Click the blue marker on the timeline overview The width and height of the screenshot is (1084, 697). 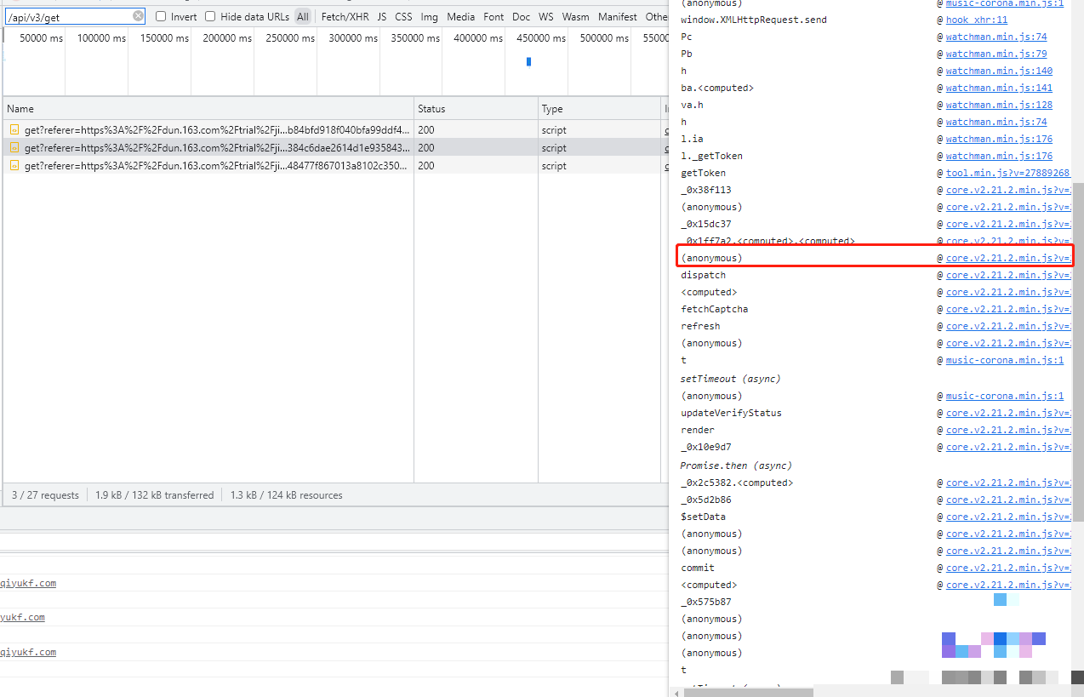pos(528,61)
